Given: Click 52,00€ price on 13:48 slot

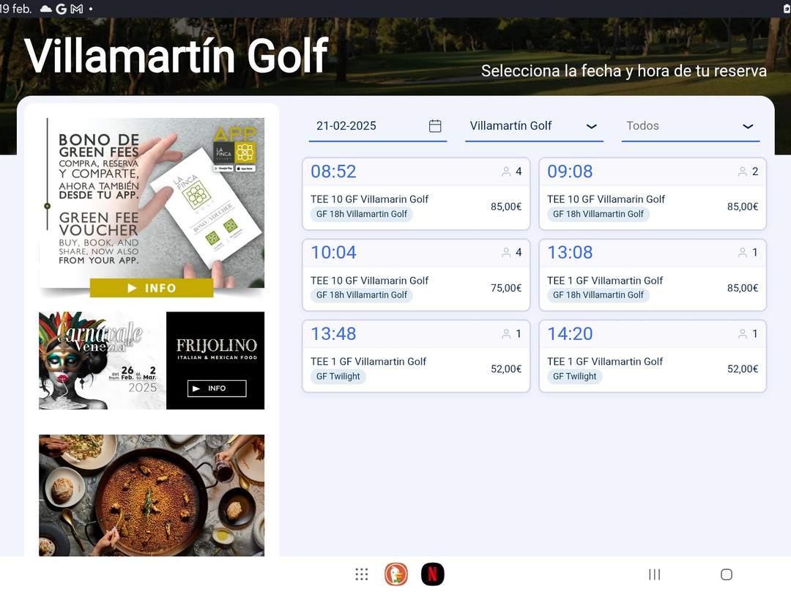Looking at the screenshot, I should (x=506, y=369).
